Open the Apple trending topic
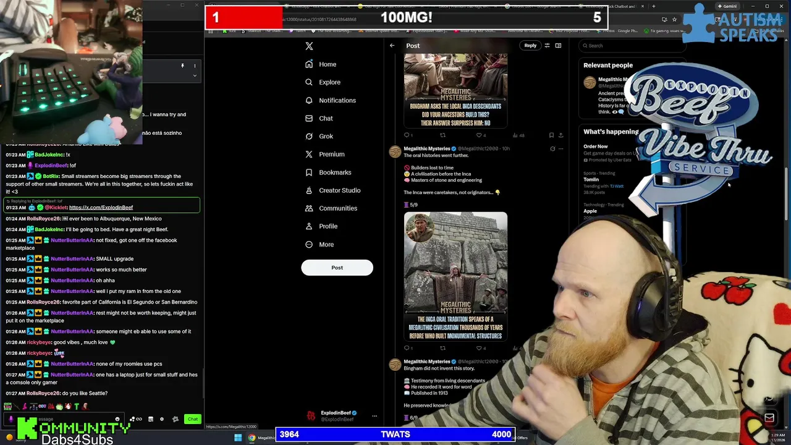 (590, 211)
